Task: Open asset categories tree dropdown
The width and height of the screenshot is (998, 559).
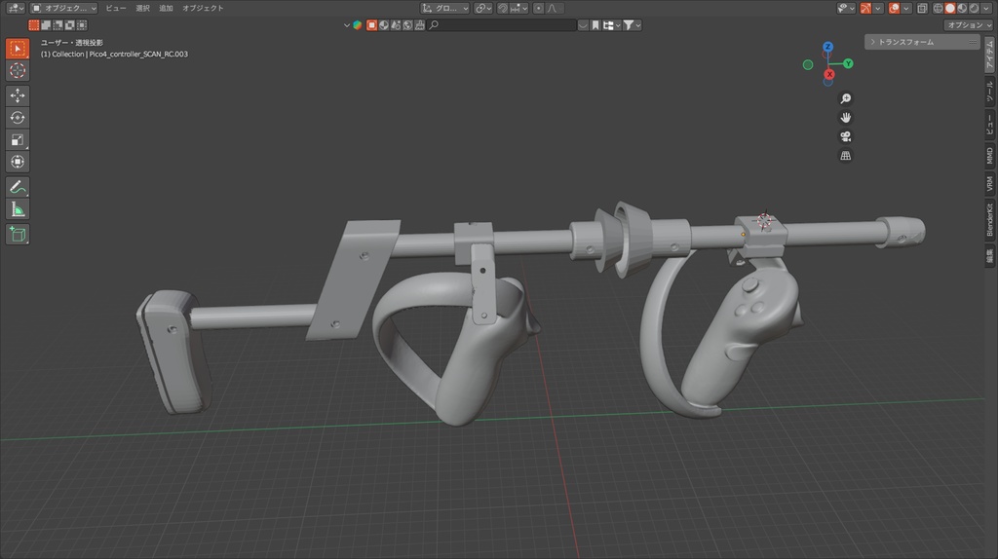Action: point(612,25)
